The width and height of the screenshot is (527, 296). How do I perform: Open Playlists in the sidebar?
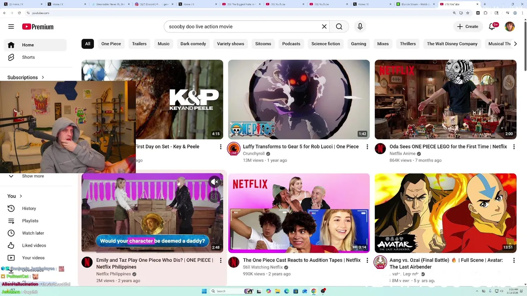click(35, 221)
